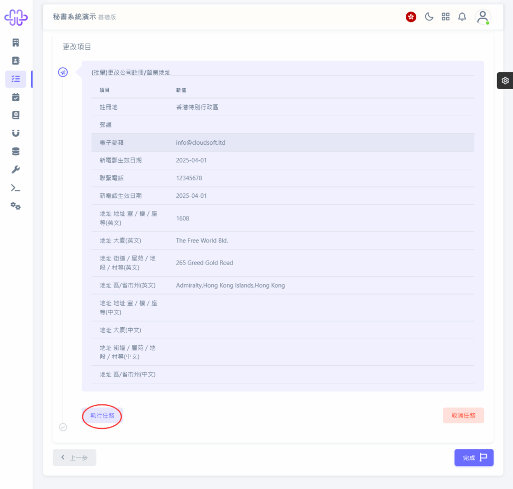The height and width of the screenshot is (489, 513).
Task: Click the flag icon on 完成 button
Action: click(483, 457)
